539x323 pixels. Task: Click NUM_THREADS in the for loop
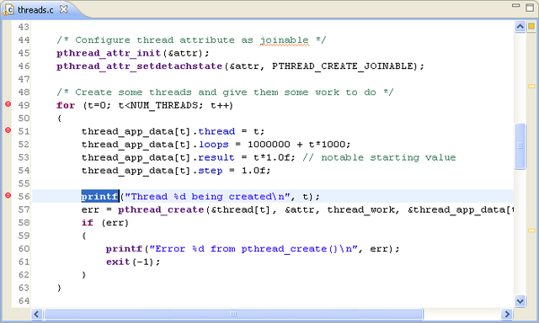coord(164,105)
